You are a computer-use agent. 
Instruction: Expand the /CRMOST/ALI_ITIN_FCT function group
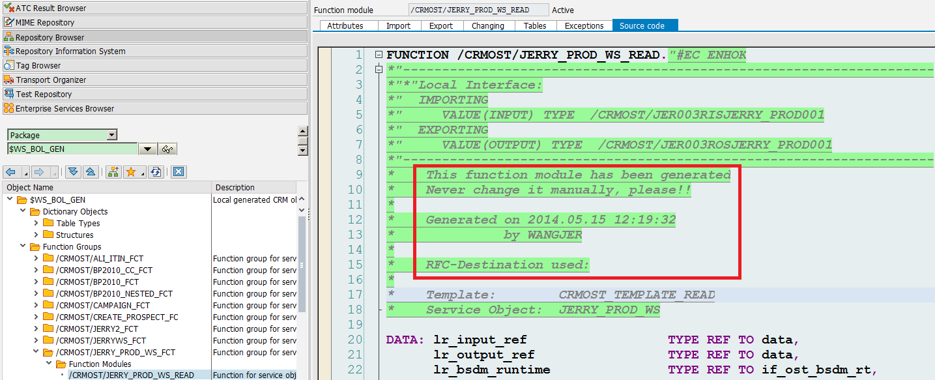point(36,258)
